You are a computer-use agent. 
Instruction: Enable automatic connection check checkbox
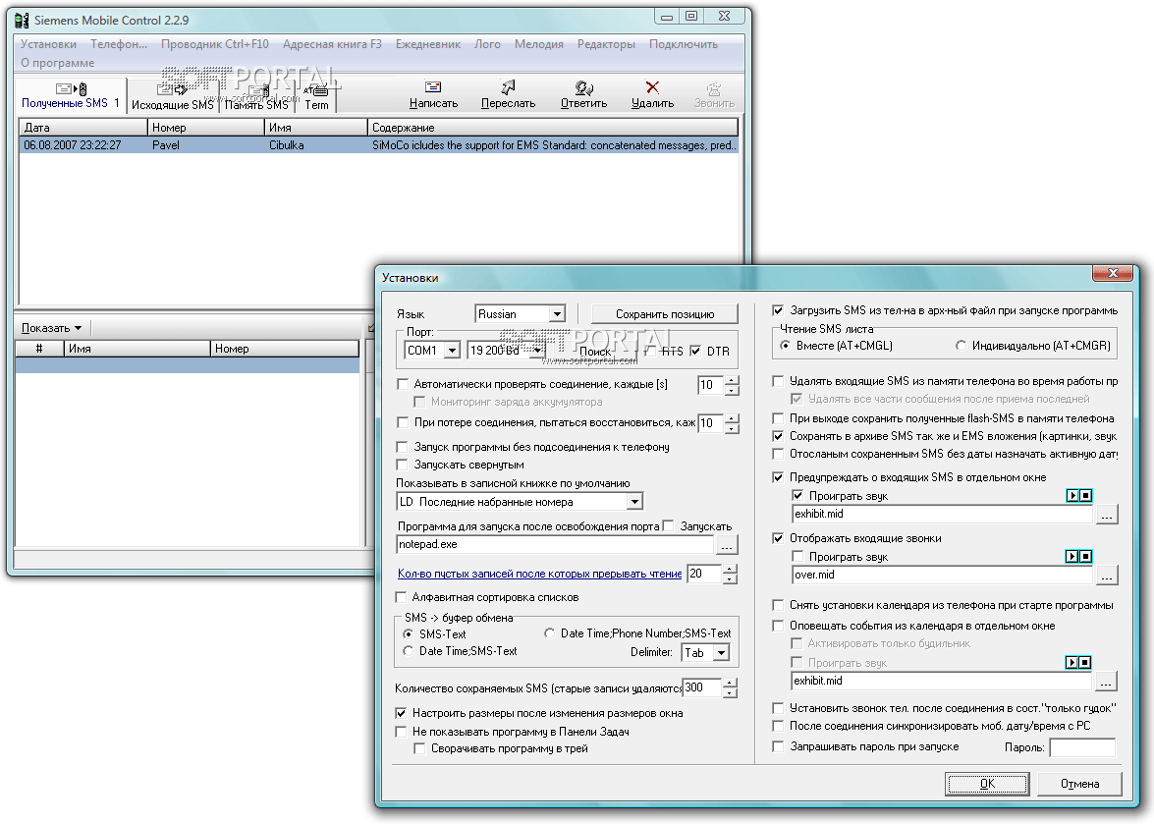click(403, 384)
